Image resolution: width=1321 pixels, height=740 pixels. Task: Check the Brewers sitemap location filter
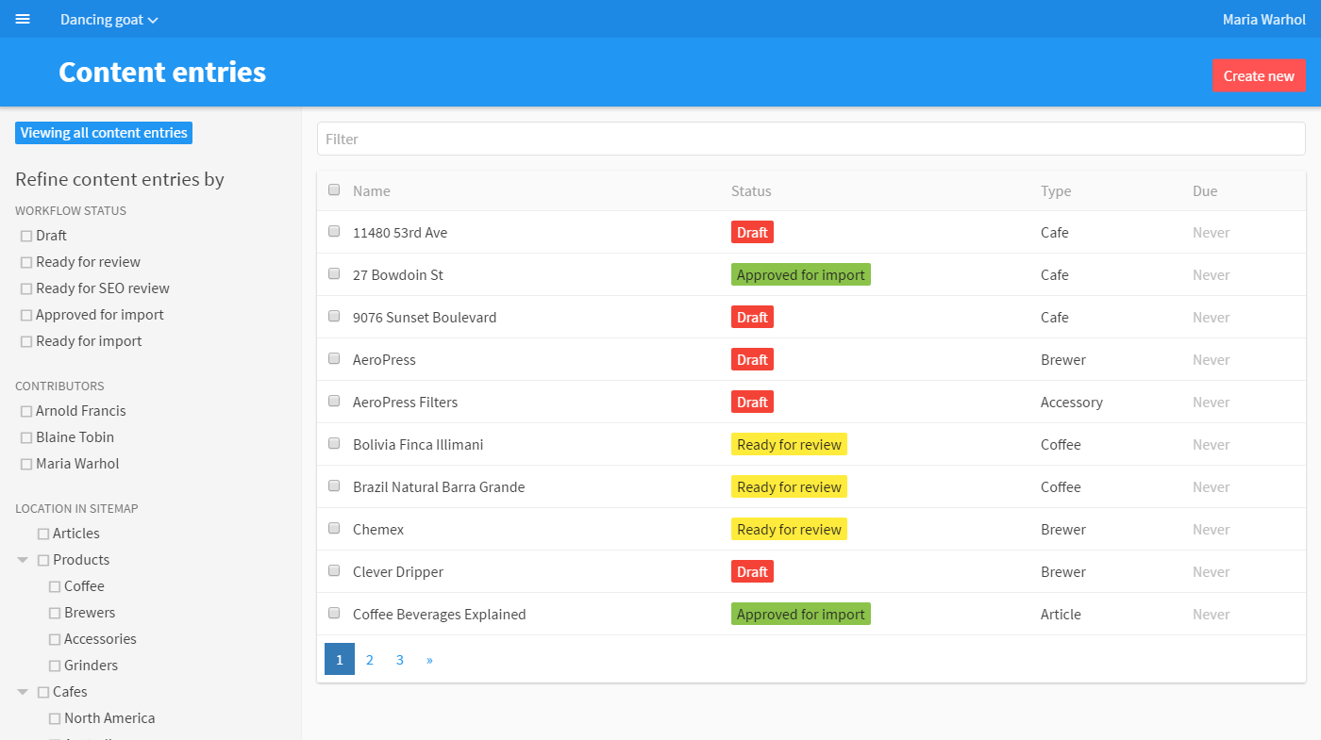click(55, 614)
